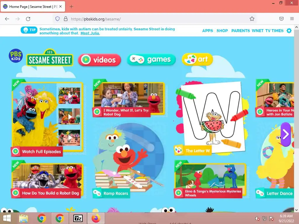Open the art section
Image resolution: width=299 pixels, height=224 pixels.
tap(197, 60)
